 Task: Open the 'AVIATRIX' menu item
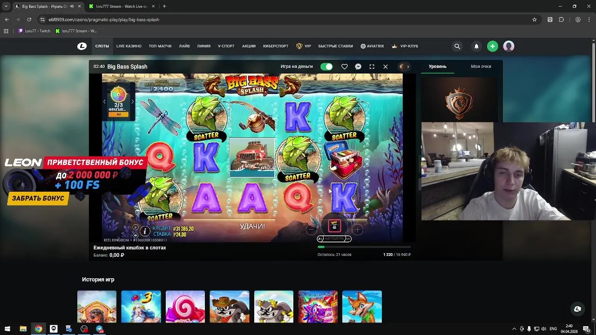pos(372,46)
